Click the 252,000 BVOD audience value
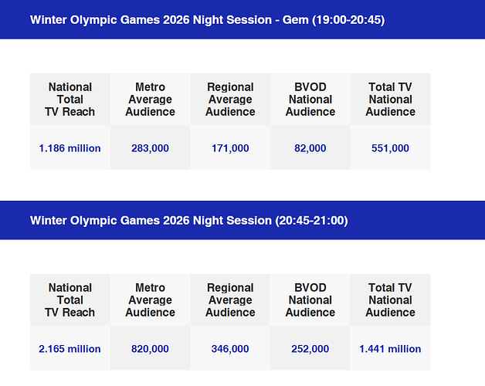 click(310, 349)
